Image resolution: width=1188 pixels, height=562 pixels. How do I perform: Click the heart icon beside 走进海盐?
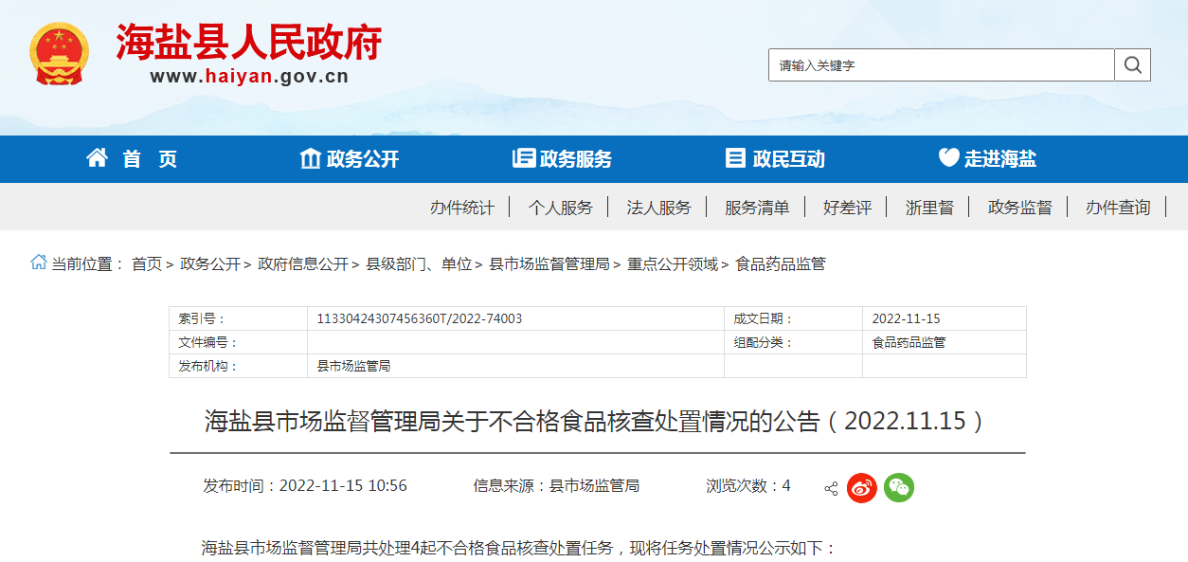(948, 158)
